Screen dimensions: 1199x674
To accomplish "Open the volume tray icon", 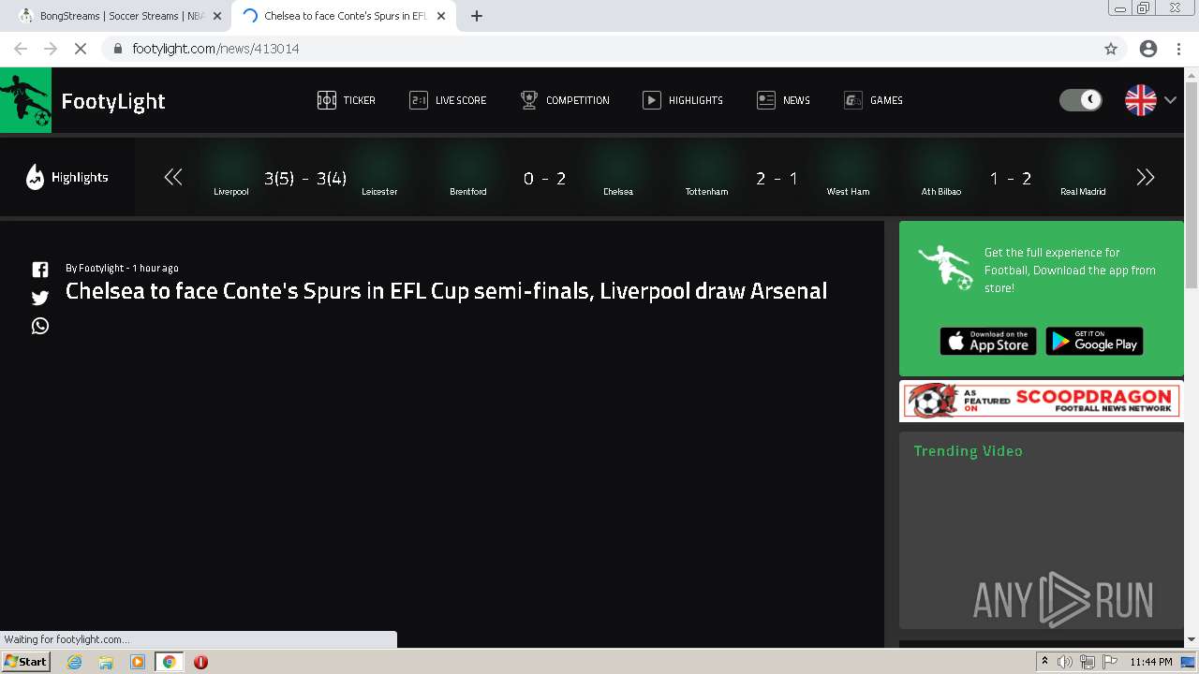I will pyautogui.click(x=1065, y=662).
